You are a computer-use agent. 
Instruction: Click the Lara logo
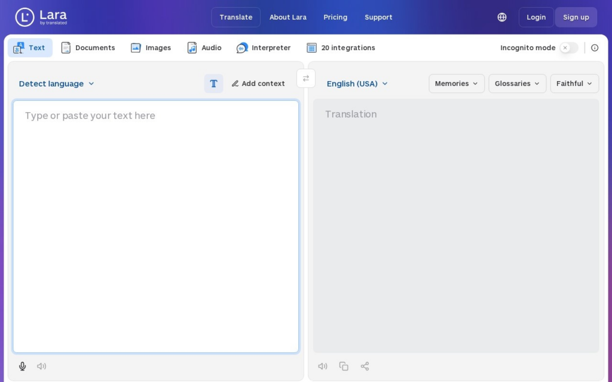[41, 17]
